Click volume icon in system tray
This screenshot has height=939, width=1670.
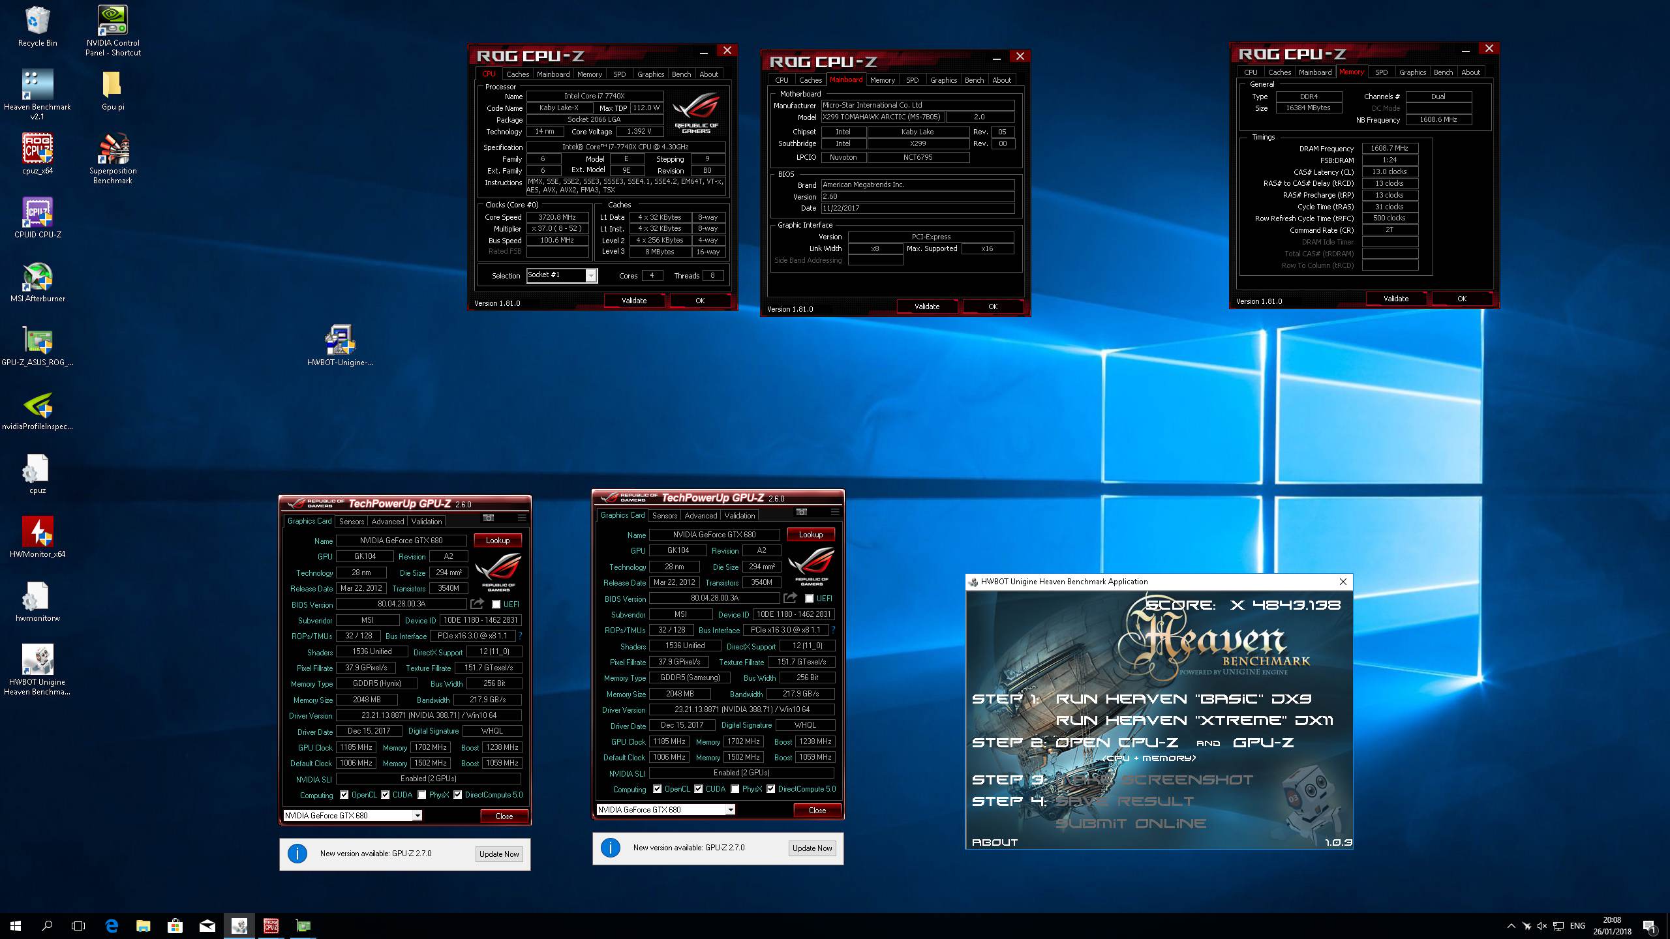coord(1542,926)
